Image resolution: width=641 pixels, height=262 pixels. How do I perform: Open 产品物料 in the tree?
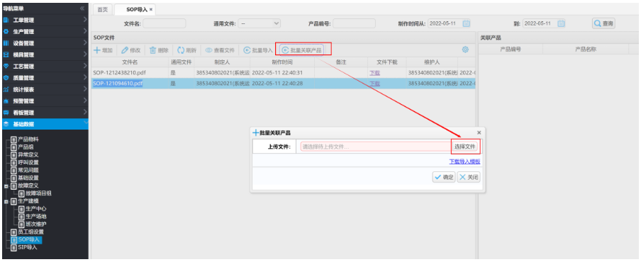coord(28,139)
